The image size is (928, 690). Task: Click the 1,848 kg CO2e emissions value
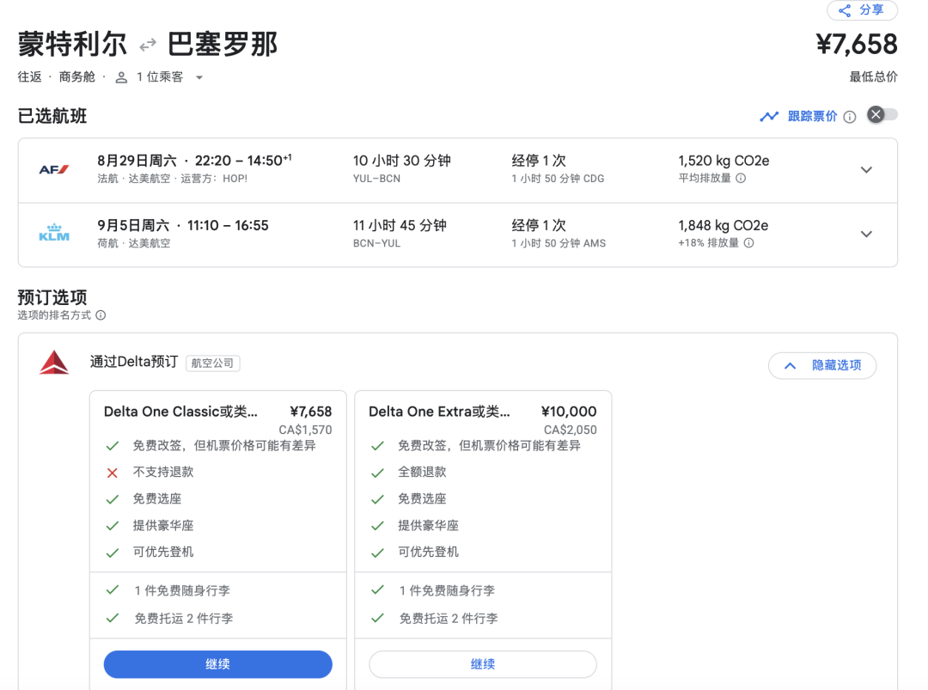click(723, 225)
